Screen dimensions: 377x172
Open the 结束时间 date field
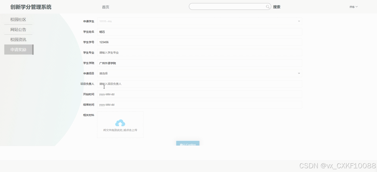pos(199,105)
